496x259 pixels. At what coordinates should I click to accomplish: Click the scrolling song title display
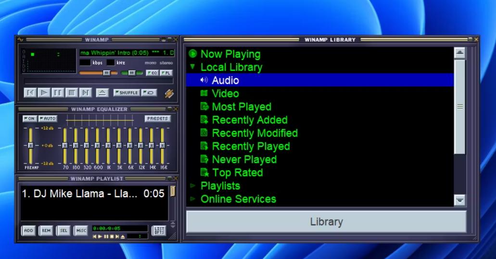click(x=127, y=53)
